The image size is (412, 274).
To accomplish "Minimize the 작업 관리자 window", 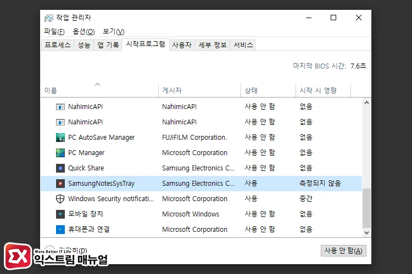I will [x=309, y=18].
